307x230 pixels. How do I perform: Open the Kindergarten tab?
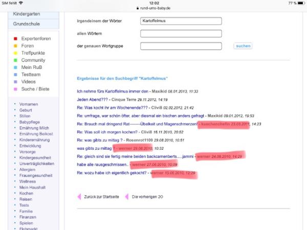click(x=33, y=15)
